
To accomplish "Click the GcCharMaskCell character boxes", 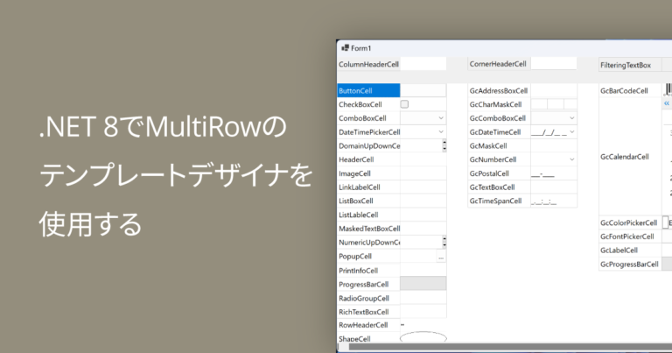I will coord(554,104).
